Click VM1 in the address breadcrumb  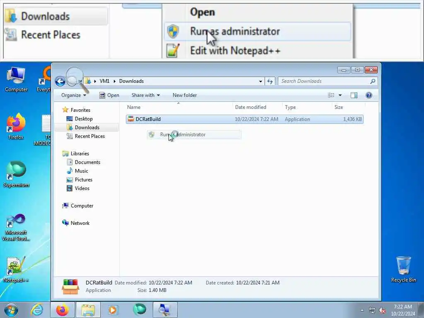click(104, 81)
